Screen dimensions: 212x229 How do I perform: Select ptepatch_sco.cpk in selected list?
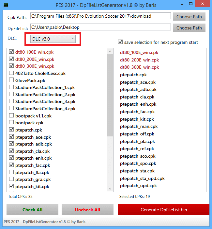pyautogui.click(x=138, y=156)
